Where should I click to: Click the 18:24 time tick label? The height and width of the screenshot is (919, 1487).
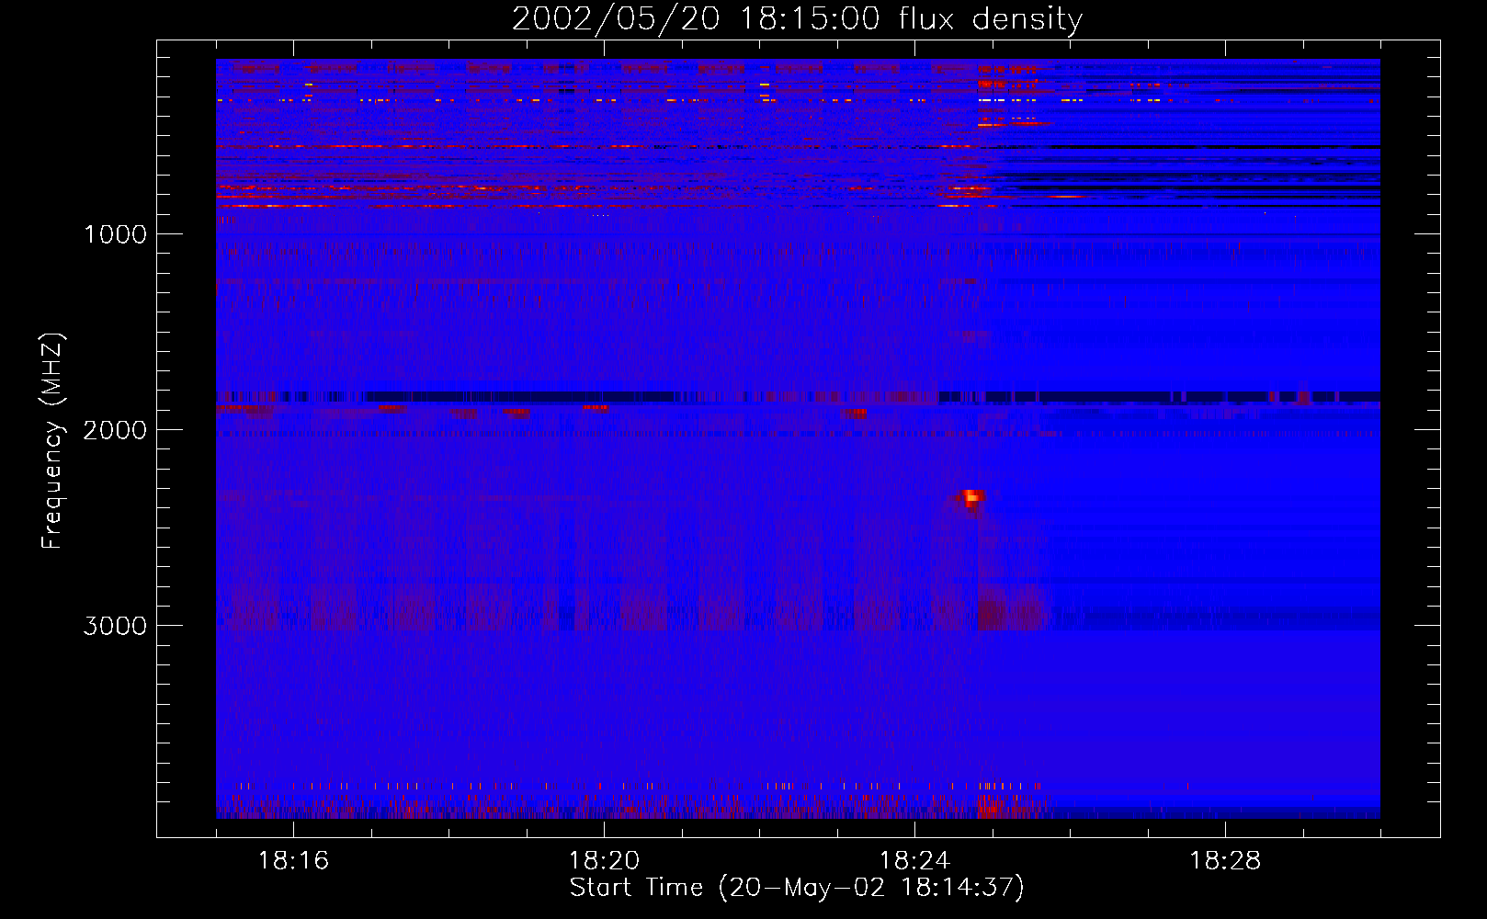click(915, 861)
